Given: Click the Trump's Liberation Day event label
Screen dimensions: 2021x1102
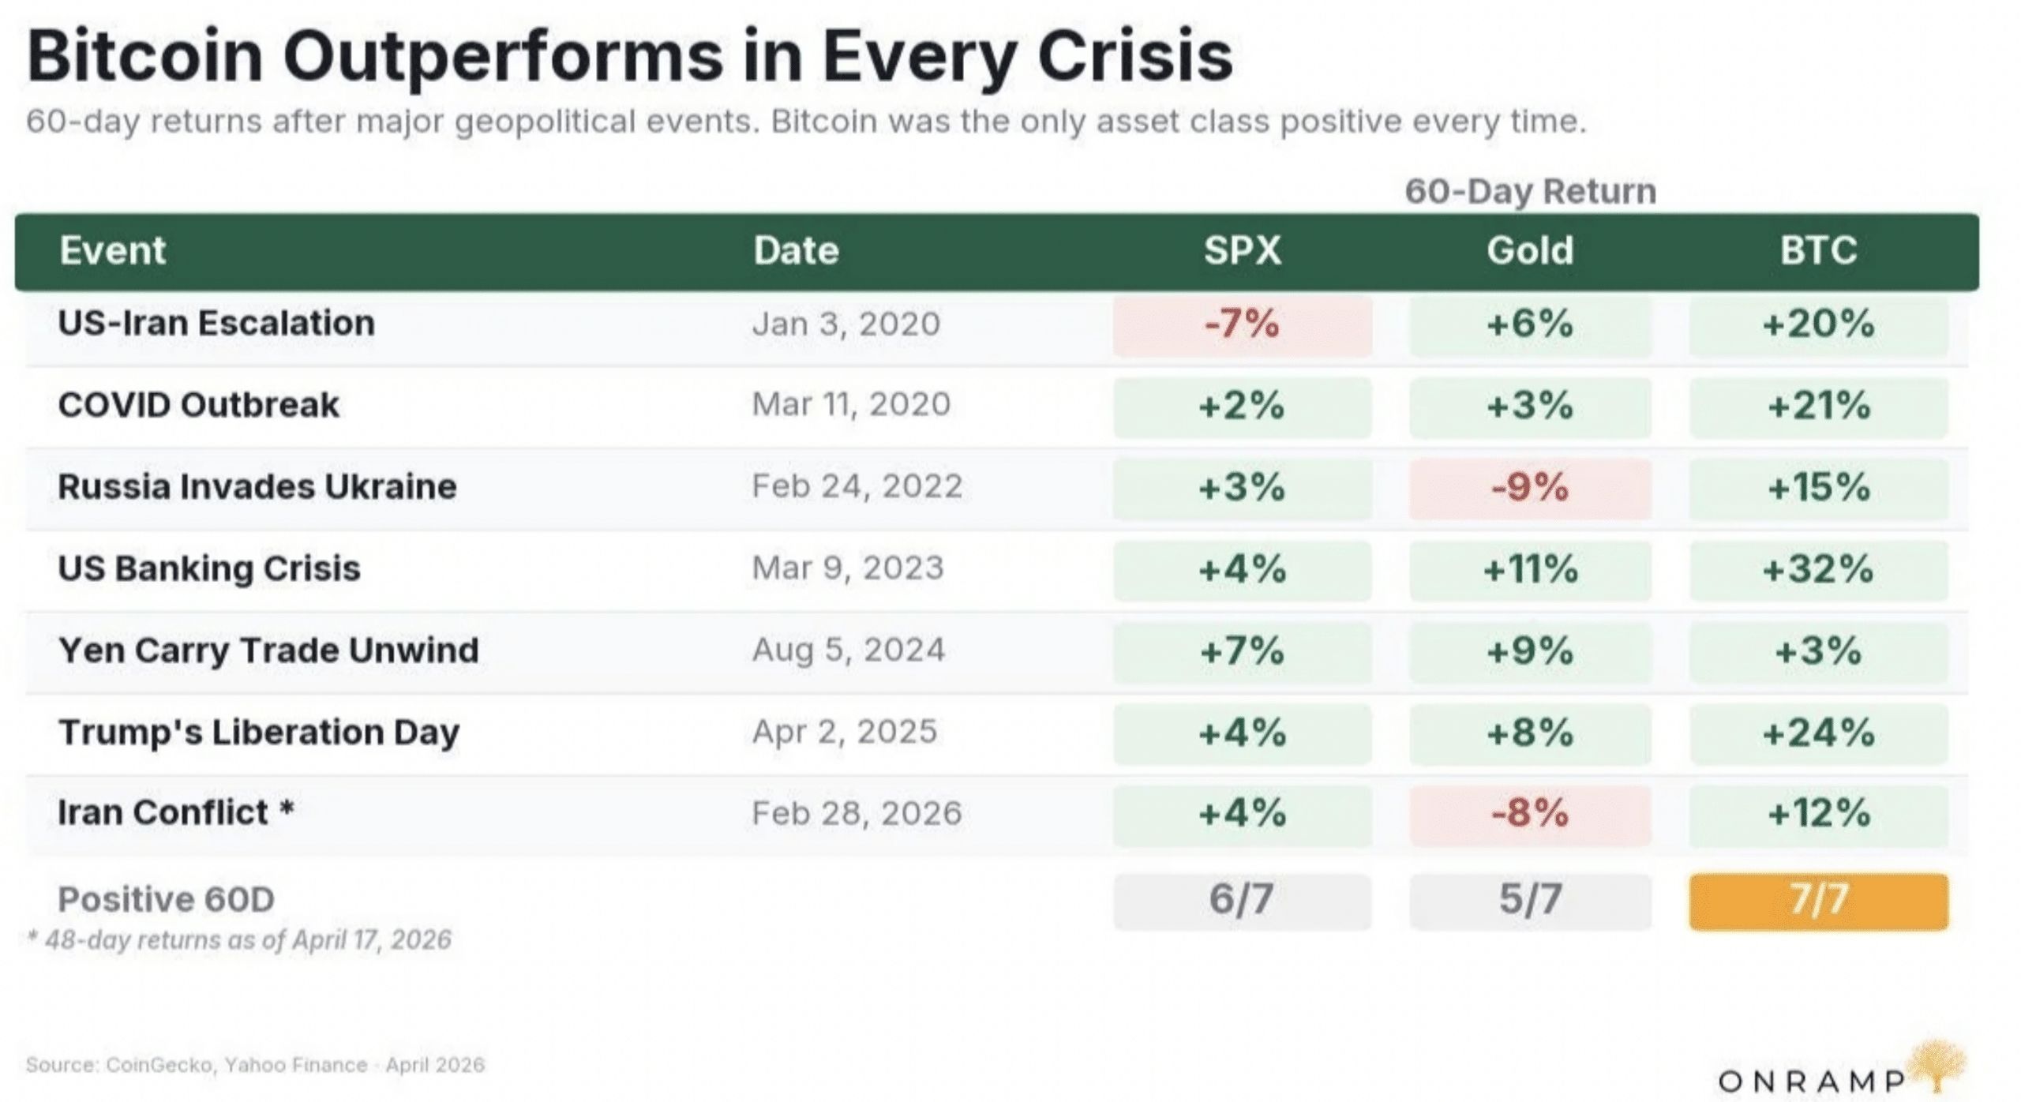Looking at the screenshot, I should click(x=259, y=733).
